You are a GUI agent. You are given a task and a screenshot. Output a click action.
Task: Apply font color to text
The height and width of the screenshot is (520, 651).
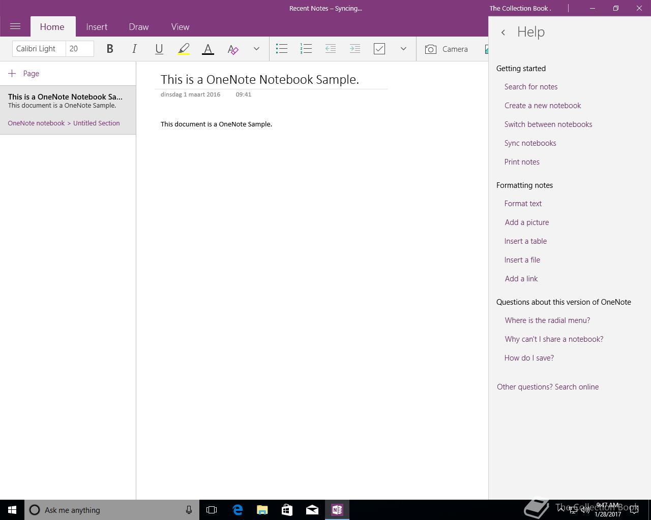(x=208, y=49)
